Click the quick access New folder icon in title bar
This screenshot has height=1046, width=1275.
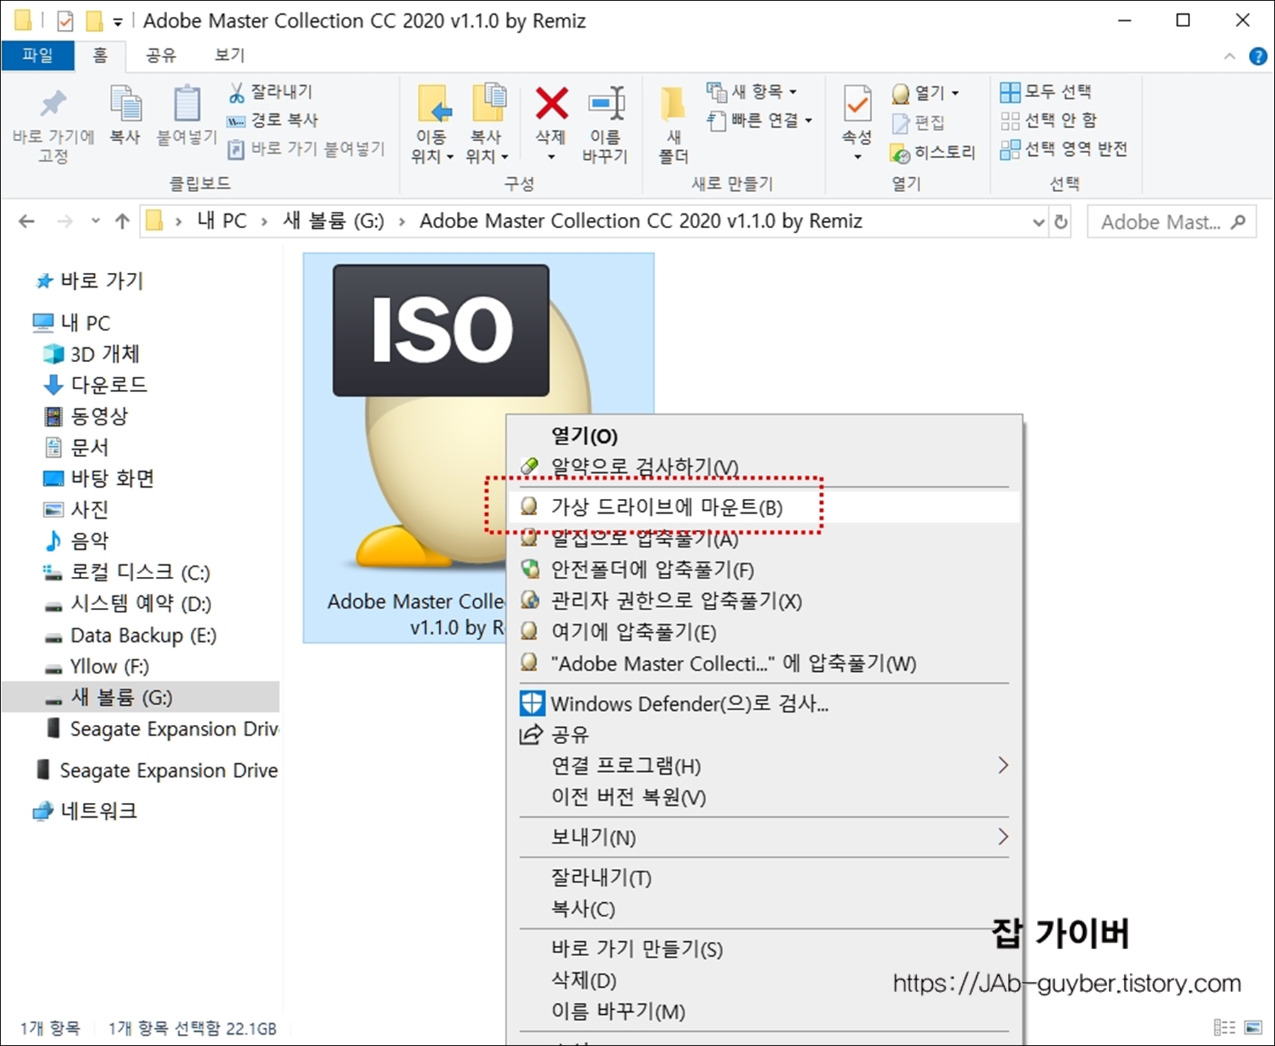94,21
